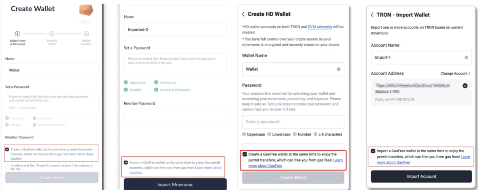Uncheck the GasFree checkbox above Import Mnemonic

126,162
